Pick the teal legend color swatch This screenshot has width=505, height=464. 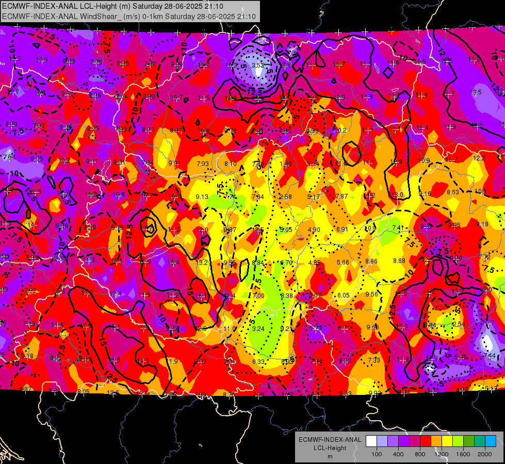480,441
